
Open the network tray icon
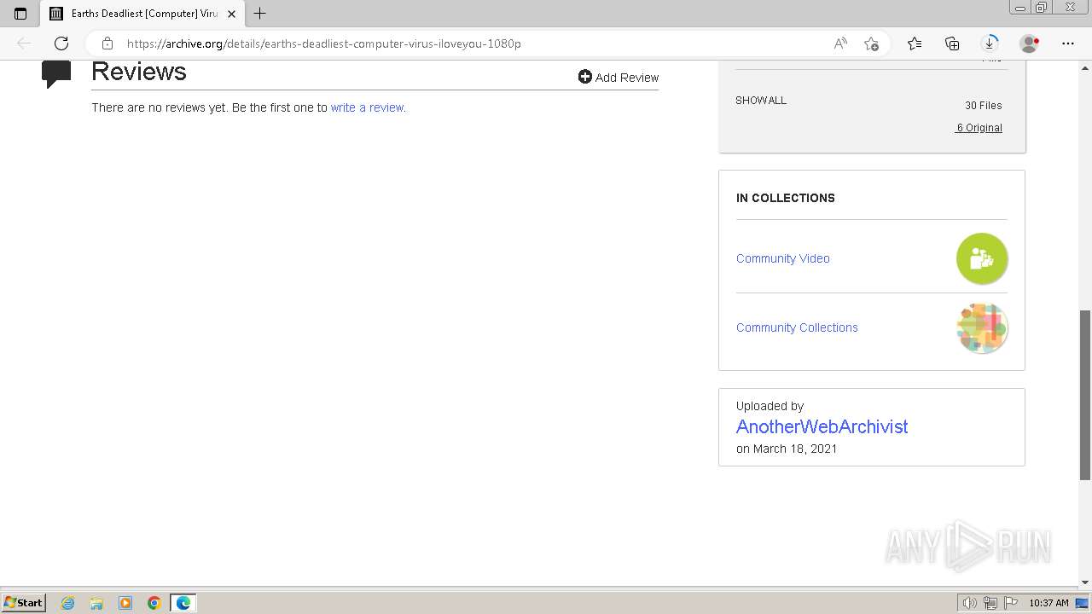[990, 603]
